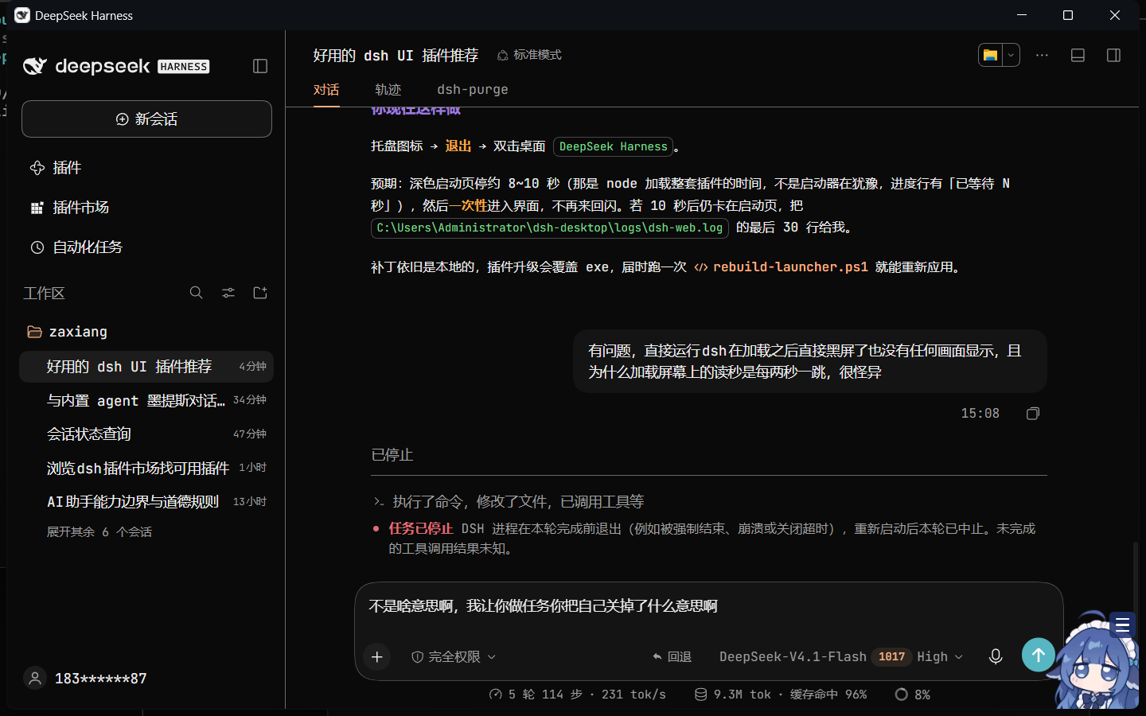Viewport: 1146px width, 716px height.
Task: Collapse the zaxiang workspace folder
Action: click(146, 332)
